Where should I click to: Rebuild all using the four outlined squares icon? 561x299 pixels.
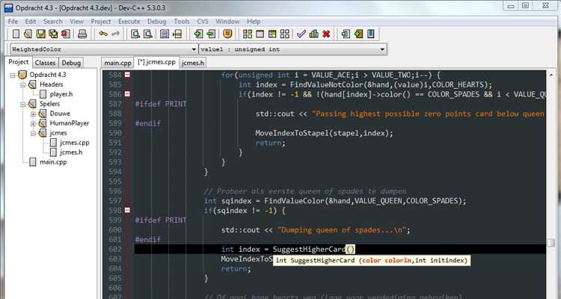285,34
